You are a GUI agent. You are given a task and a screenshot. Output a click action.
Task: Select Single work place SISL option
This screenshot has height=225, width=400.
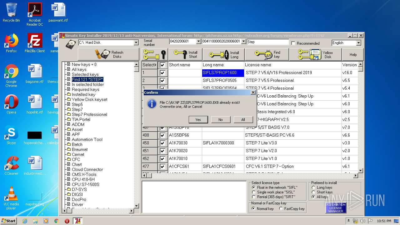[x=254, y=192]
